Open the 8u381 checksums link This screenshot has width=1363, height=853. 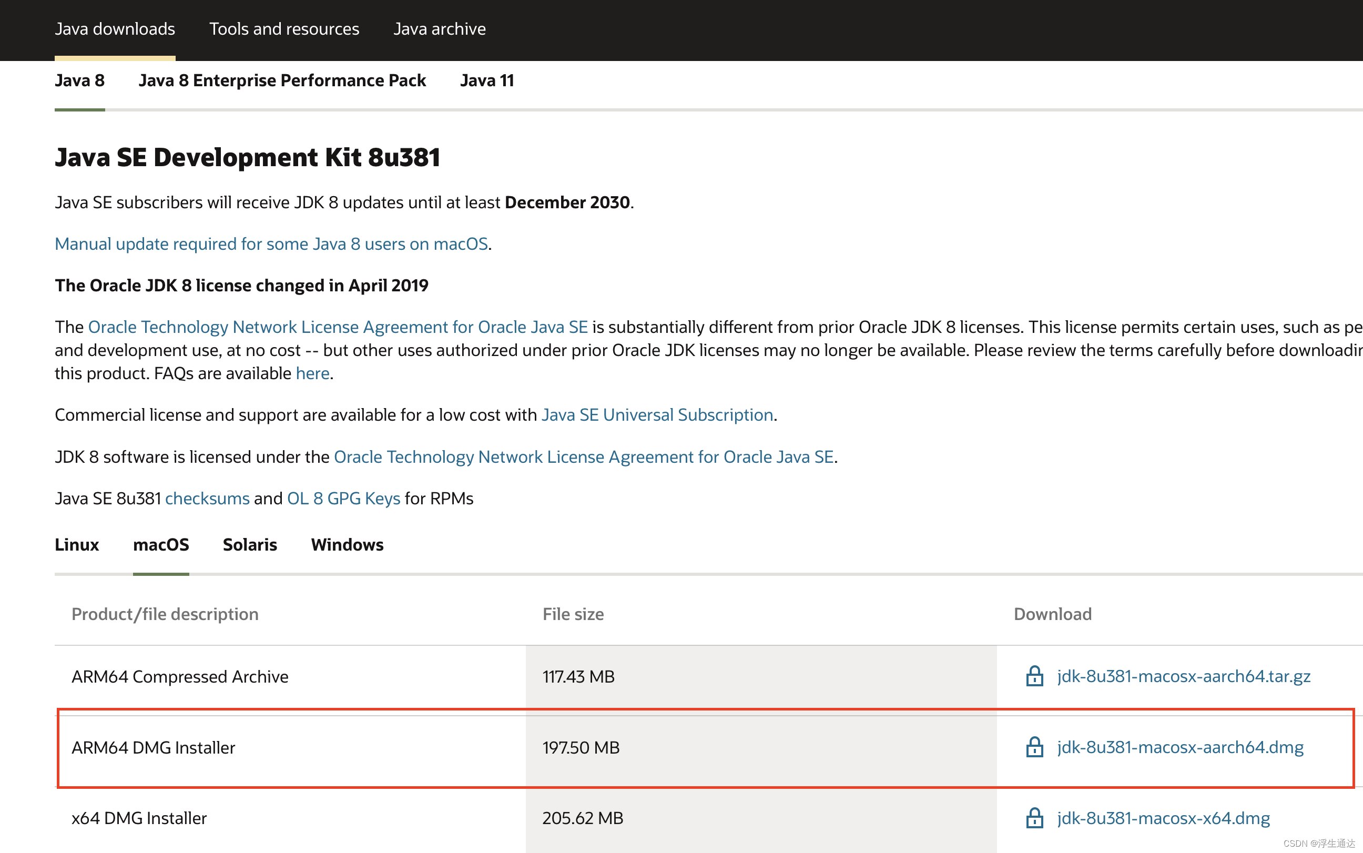(x=207, y=498)
